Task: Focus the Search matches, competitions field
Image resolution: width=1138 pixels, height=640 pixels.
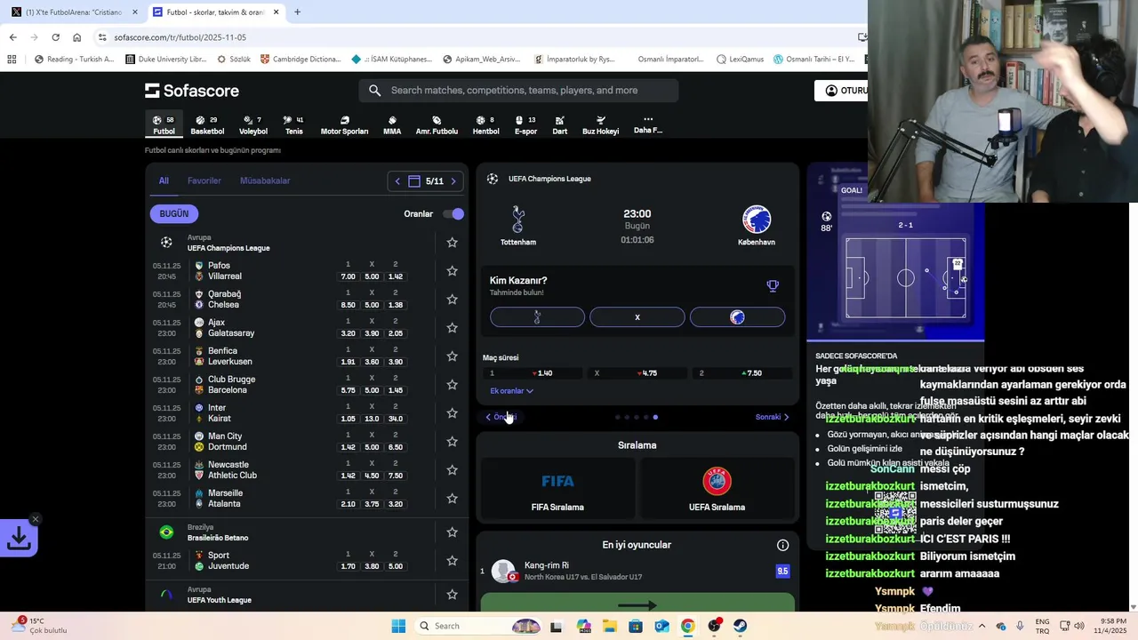Action: [518, 91]
